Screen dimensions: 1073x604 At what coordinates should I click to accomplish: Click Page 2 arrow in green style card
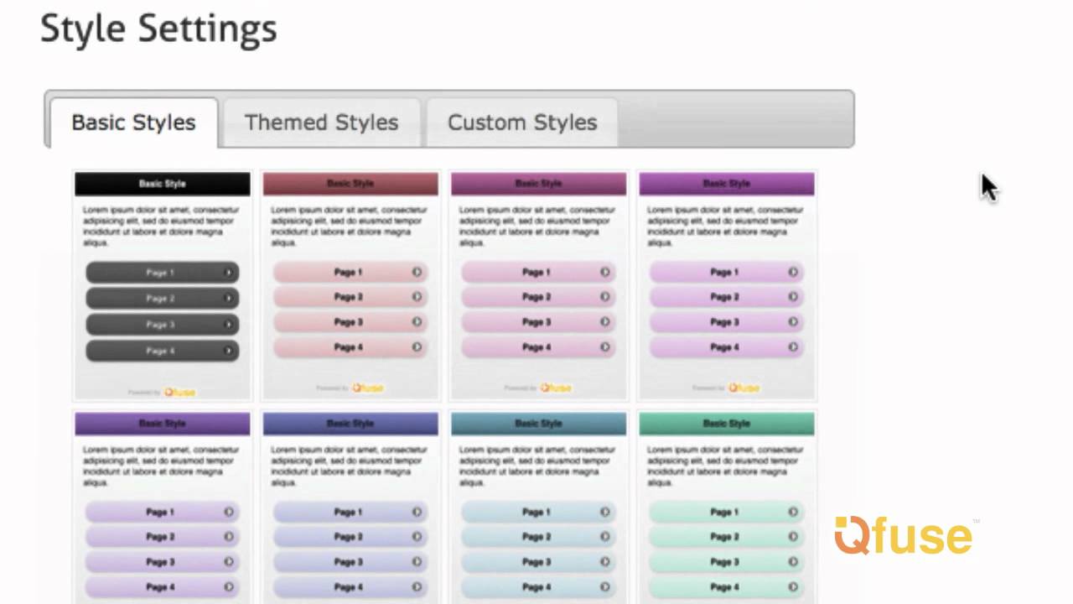tap(792, 537)
